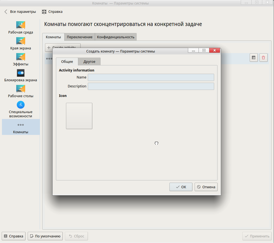This screenshot has width=274, height=243.
Task: Close the Создать комнату dialog
Action: (215, 50)
